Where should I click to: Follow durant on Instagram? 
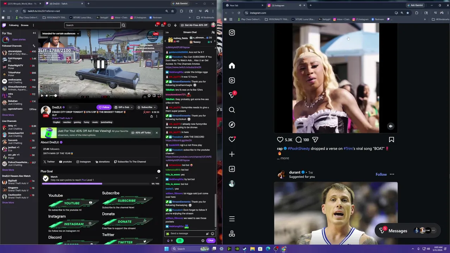tap(381, 174)
